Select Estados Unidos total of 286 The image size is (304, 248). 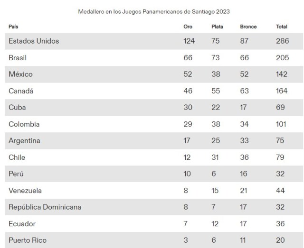point(283,41)
